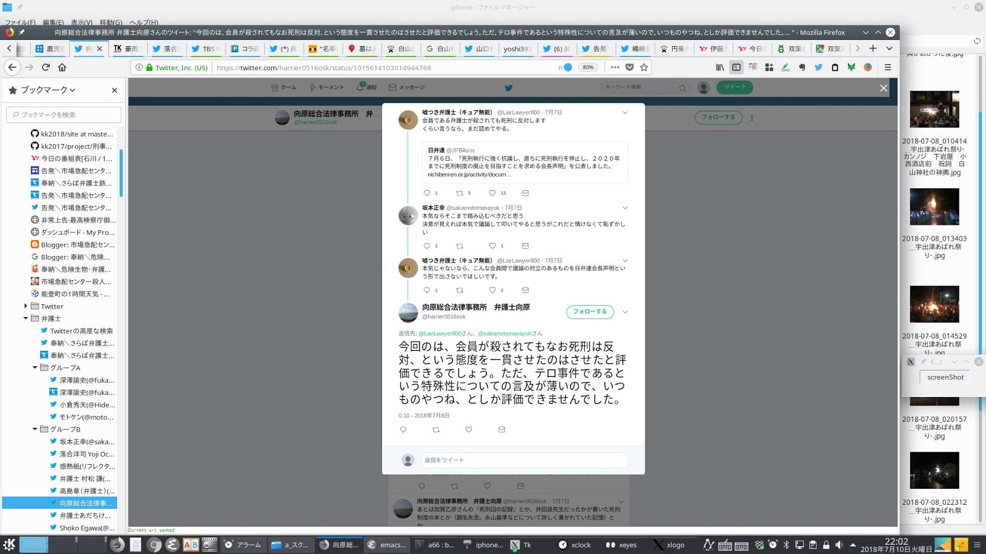
Task: Open Firefox hamburger menu
Action: [888, 67]
